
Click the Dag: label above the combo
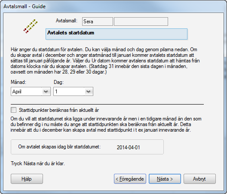[x=58, y=82]
